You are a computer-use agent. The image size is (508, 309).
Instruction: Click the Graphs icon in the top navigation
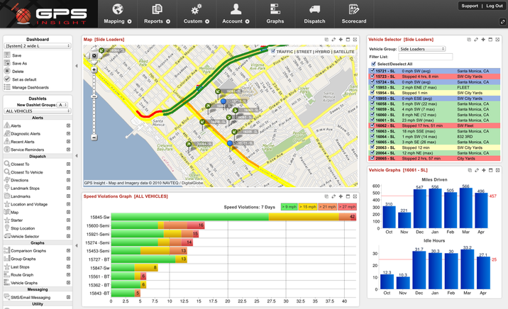coord(275,9)
